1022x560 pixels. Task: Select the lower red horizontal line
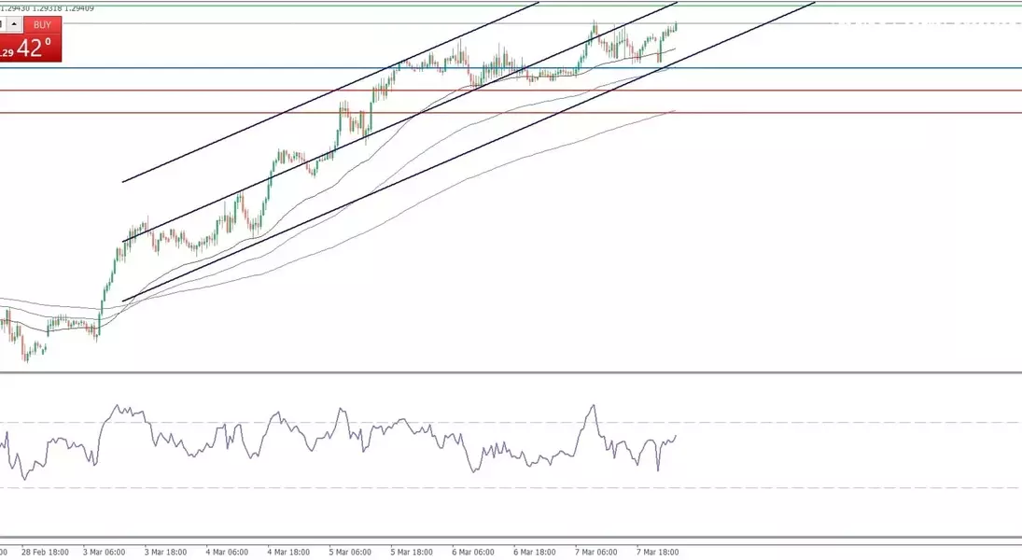(840, 113)
